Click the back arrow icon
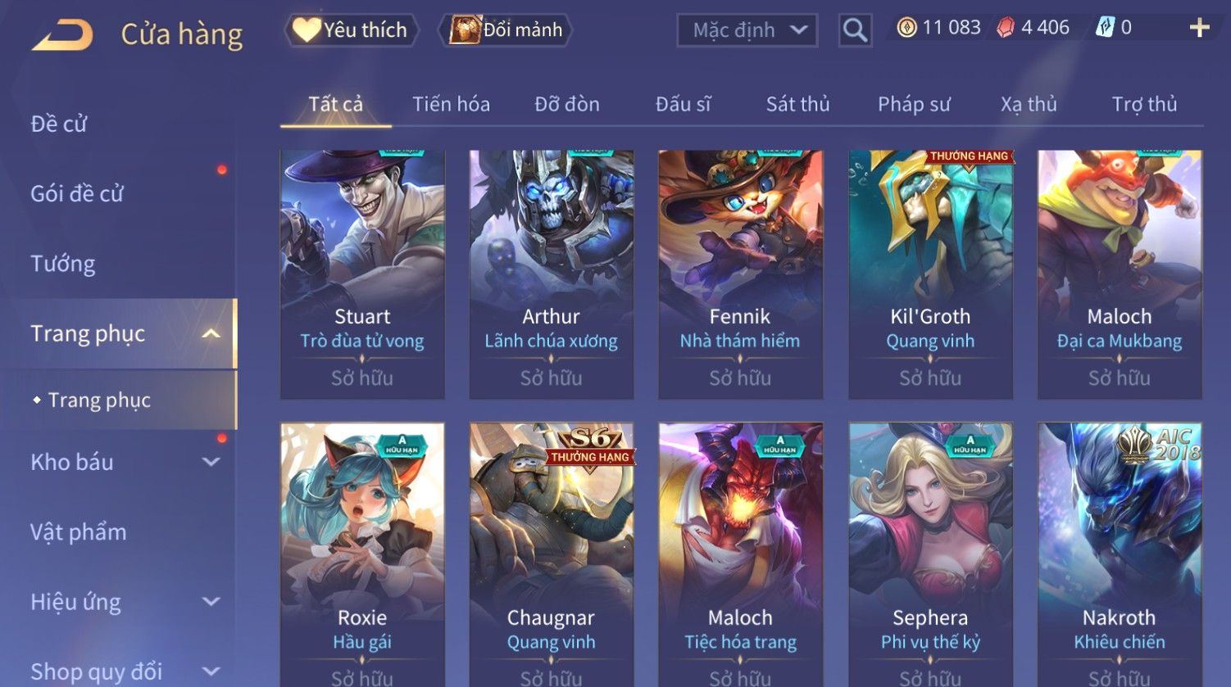 [x=62, y=35]
